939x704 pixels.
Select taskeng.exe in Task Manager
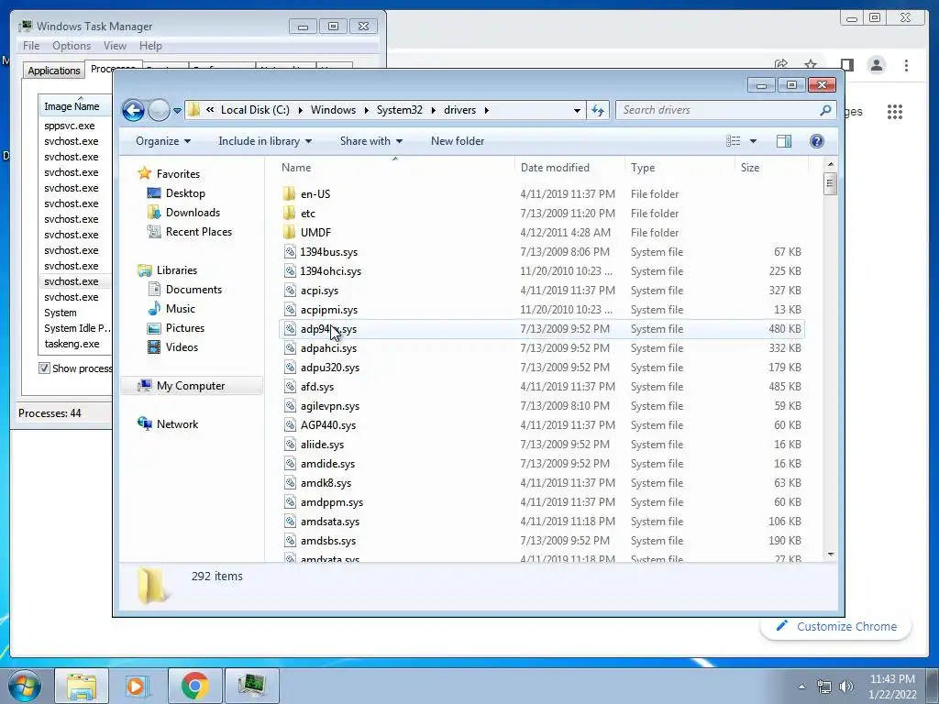[x=72, y=345]
